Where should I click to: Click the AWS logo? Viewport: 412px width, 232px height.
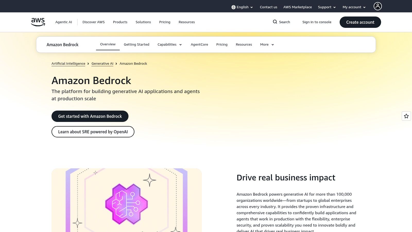coord(38,22)
